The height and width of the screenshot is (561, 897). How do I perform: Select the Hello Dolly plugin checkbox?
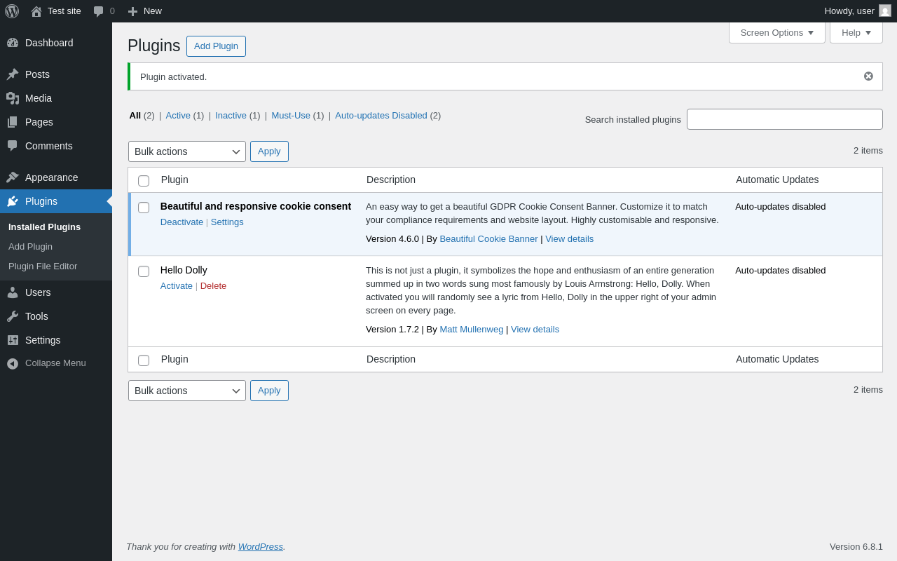[x=144, y=271]
